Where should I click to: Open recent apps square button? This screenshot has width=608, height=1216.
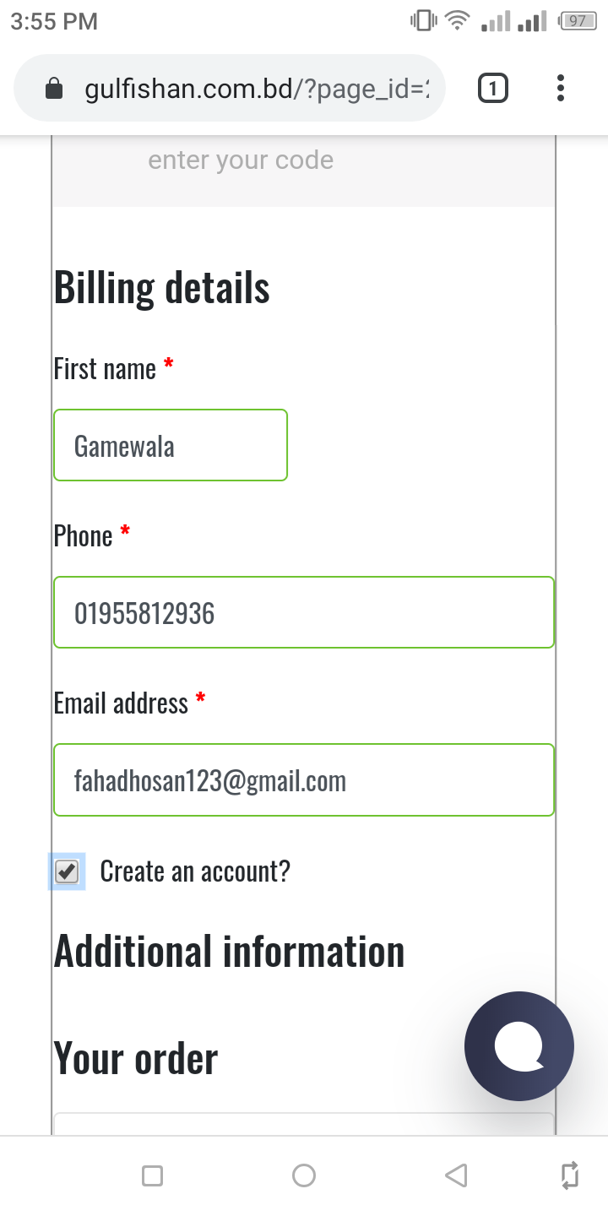[x=152, y=1175]
